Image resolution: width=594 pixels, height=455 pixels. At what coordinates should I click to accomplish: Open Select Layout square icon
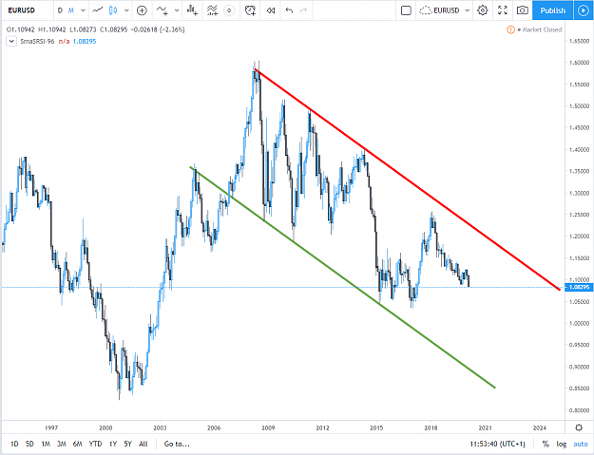(x=406, y=10)
